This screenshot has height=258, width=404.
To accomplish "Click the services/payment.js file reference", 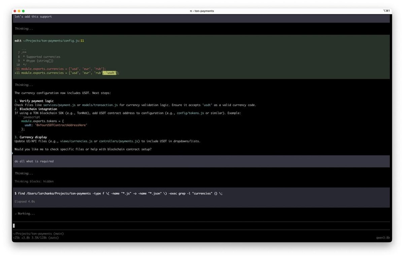I will click(x=59, y=105).
